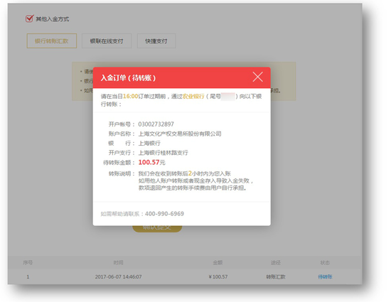
Task: Click the 400-990-6969 help phone number
Action: [164, 214]
